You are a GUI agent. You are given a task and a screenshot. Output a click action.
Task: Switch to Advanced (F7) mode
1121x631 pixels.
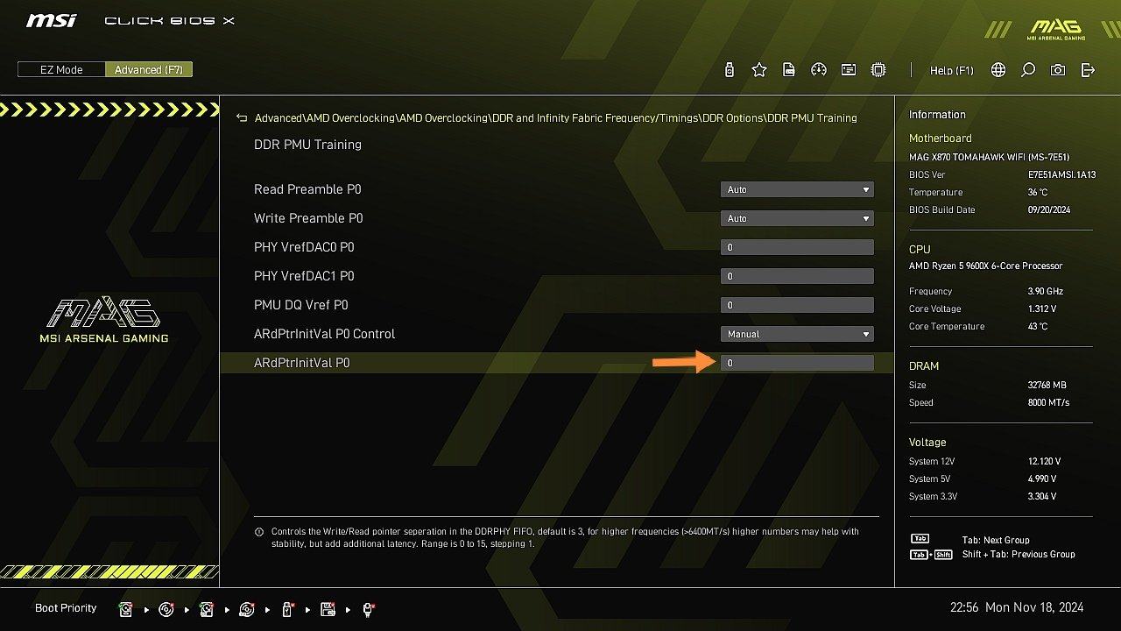click(149, 69)
